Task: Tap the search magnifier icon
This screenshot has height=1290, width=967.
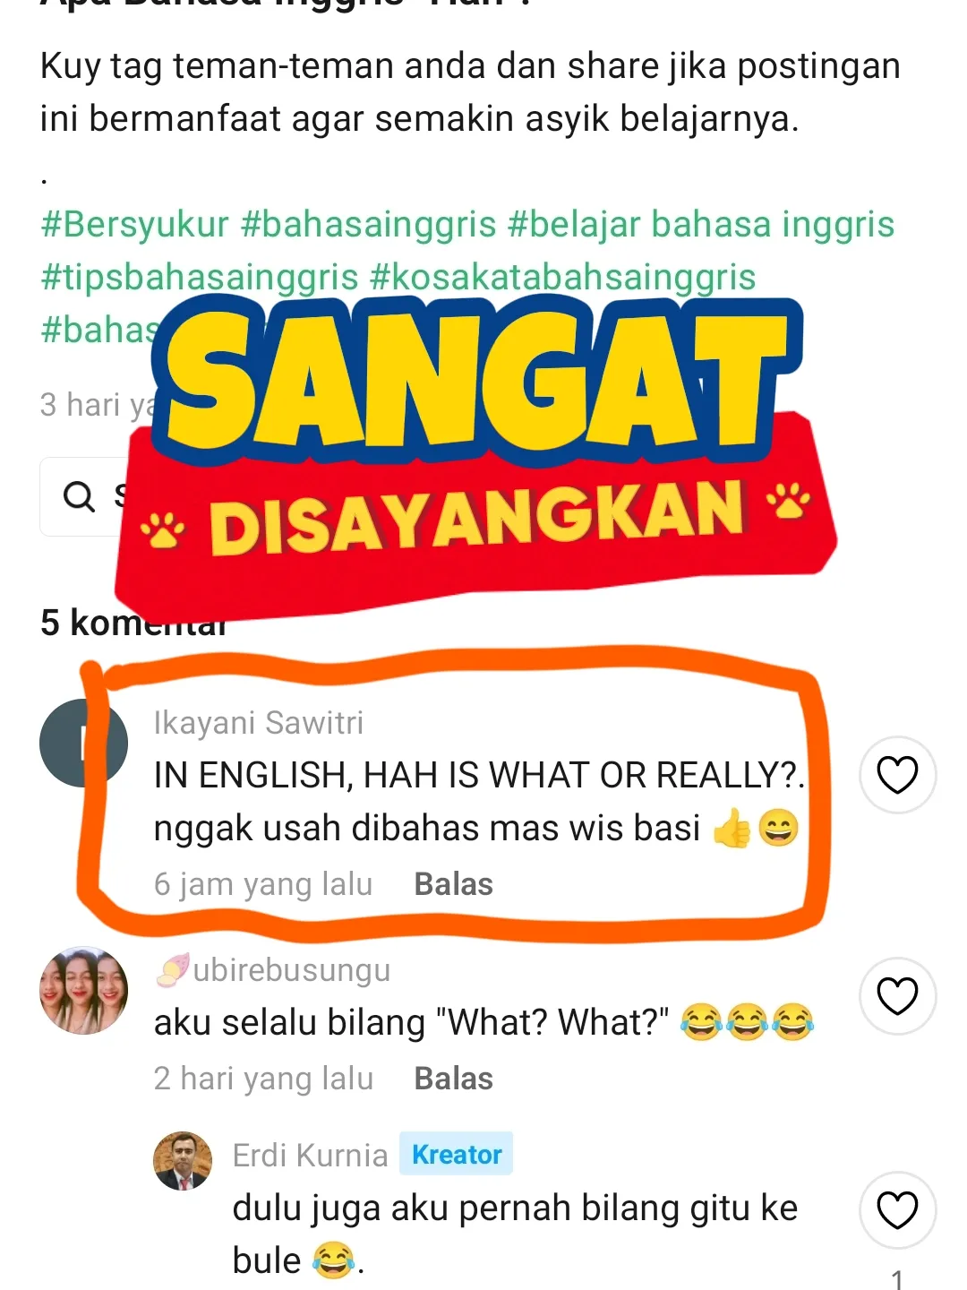Action: tap(80, 495)
